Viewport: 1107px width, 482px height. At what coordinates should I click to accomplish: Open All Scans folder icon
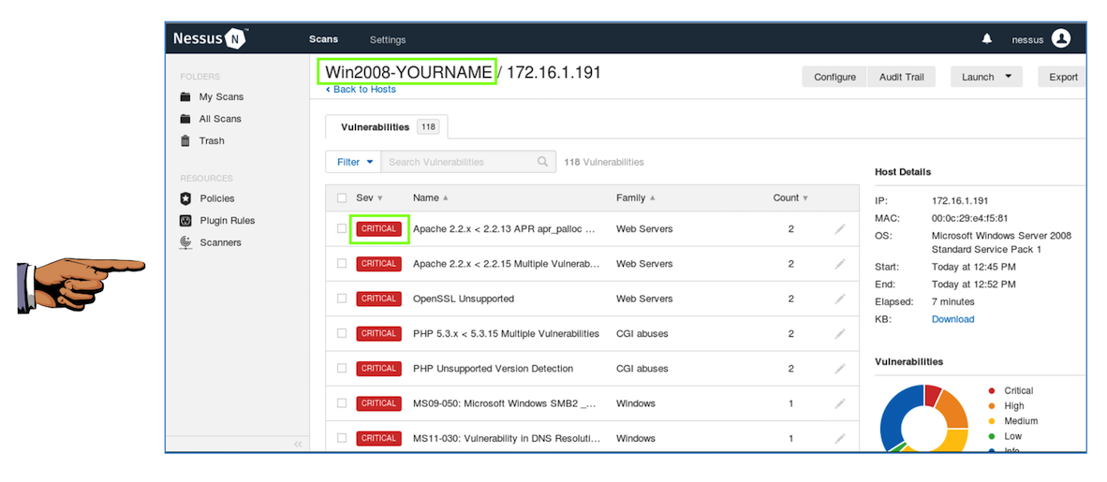click(185, 119)
